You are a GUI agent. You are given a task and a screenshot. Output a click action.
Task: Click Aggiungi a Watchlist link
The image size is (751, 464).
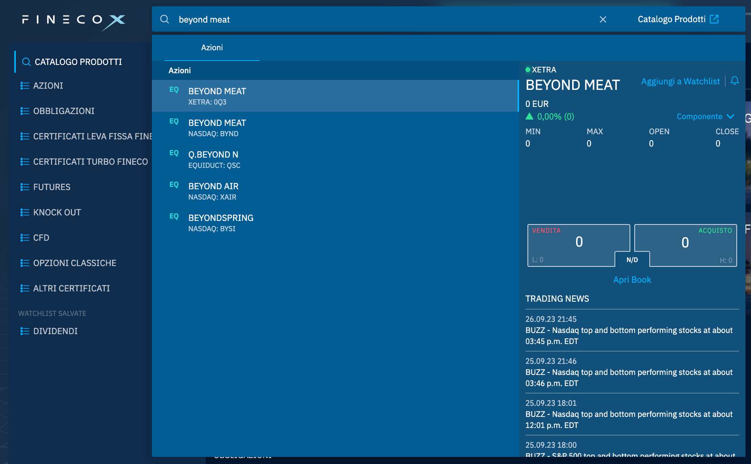click(x=680, y=81)
